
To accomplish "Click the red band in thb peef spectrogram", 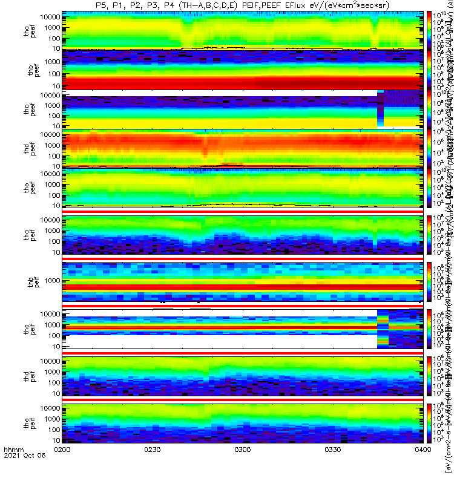I will pyautogui.click(x=243, y=83).
